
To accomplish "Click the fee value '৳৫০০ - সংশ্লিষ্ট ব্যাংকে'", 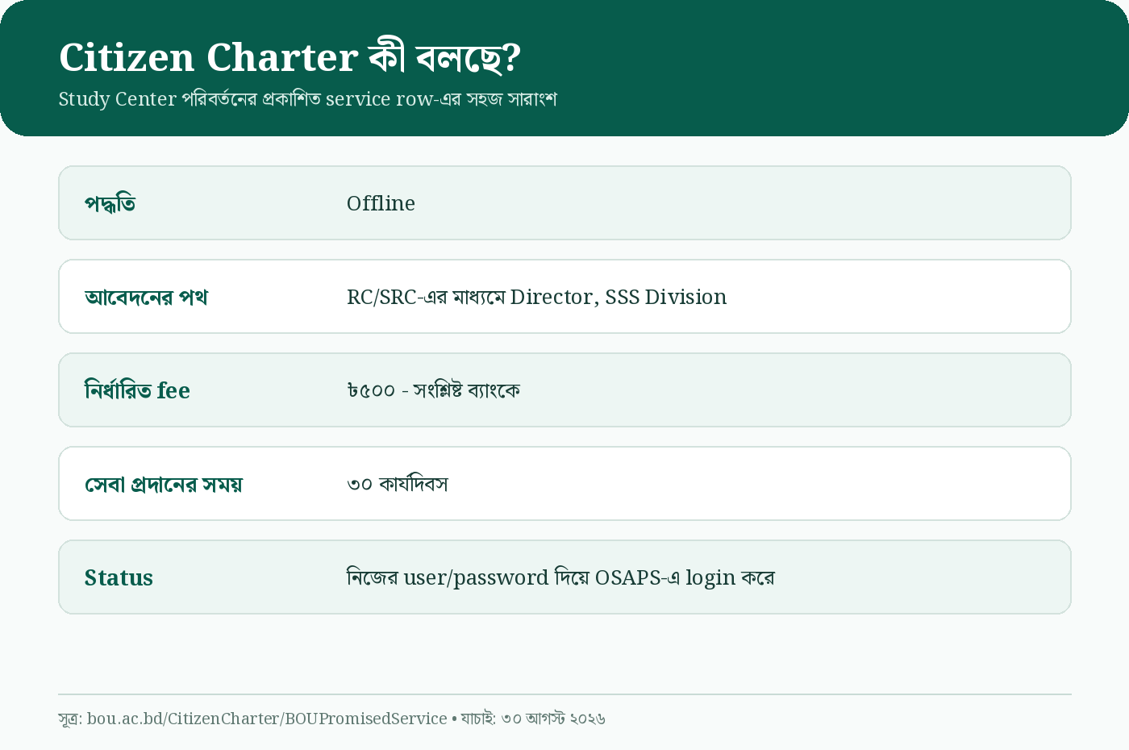I will 433,390.
